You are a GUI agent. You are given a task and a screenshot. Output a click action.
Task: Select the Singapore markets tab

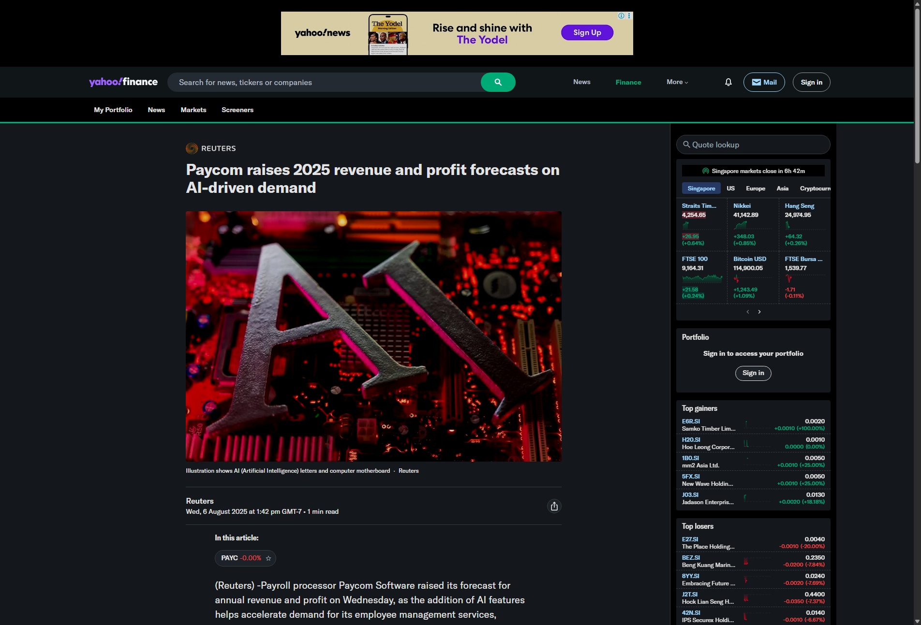701,189
